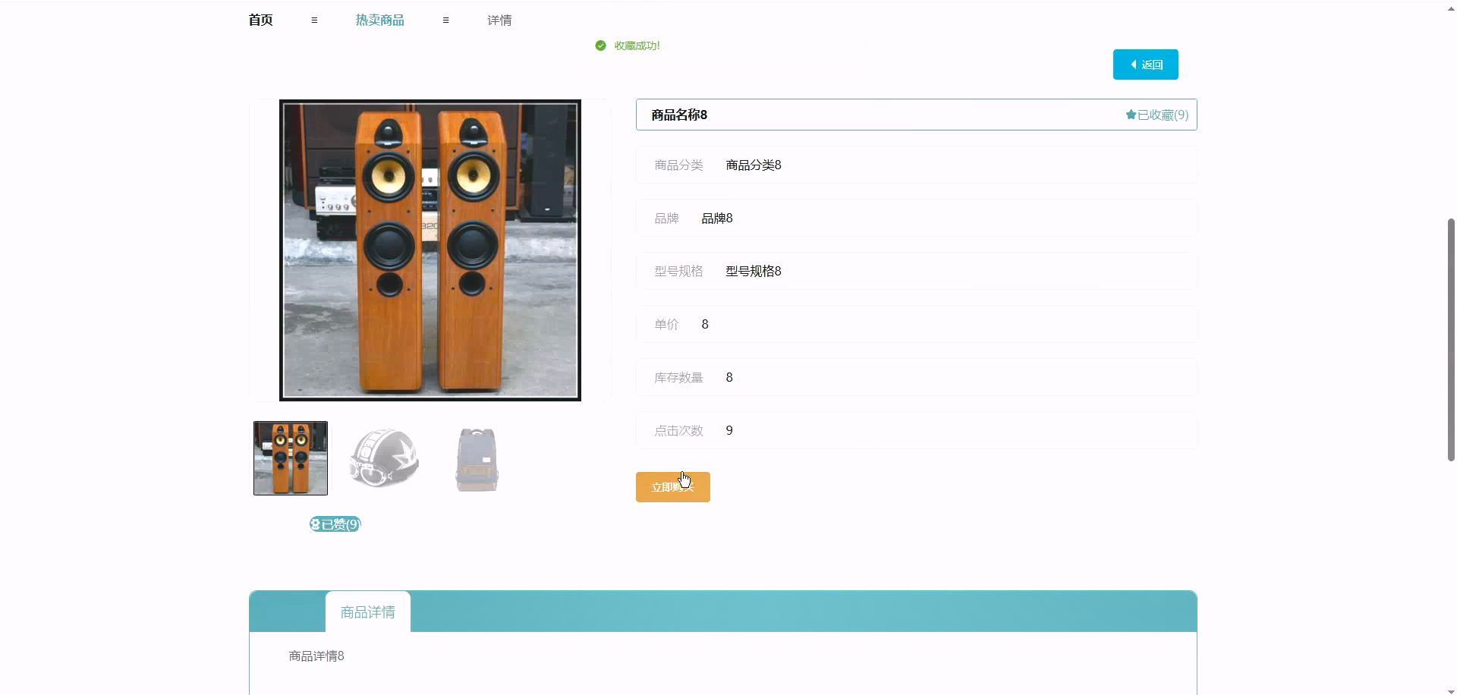Toggle the 已赞(9) like button
This screenshot has height=695, width=1457.
point(335,524)
